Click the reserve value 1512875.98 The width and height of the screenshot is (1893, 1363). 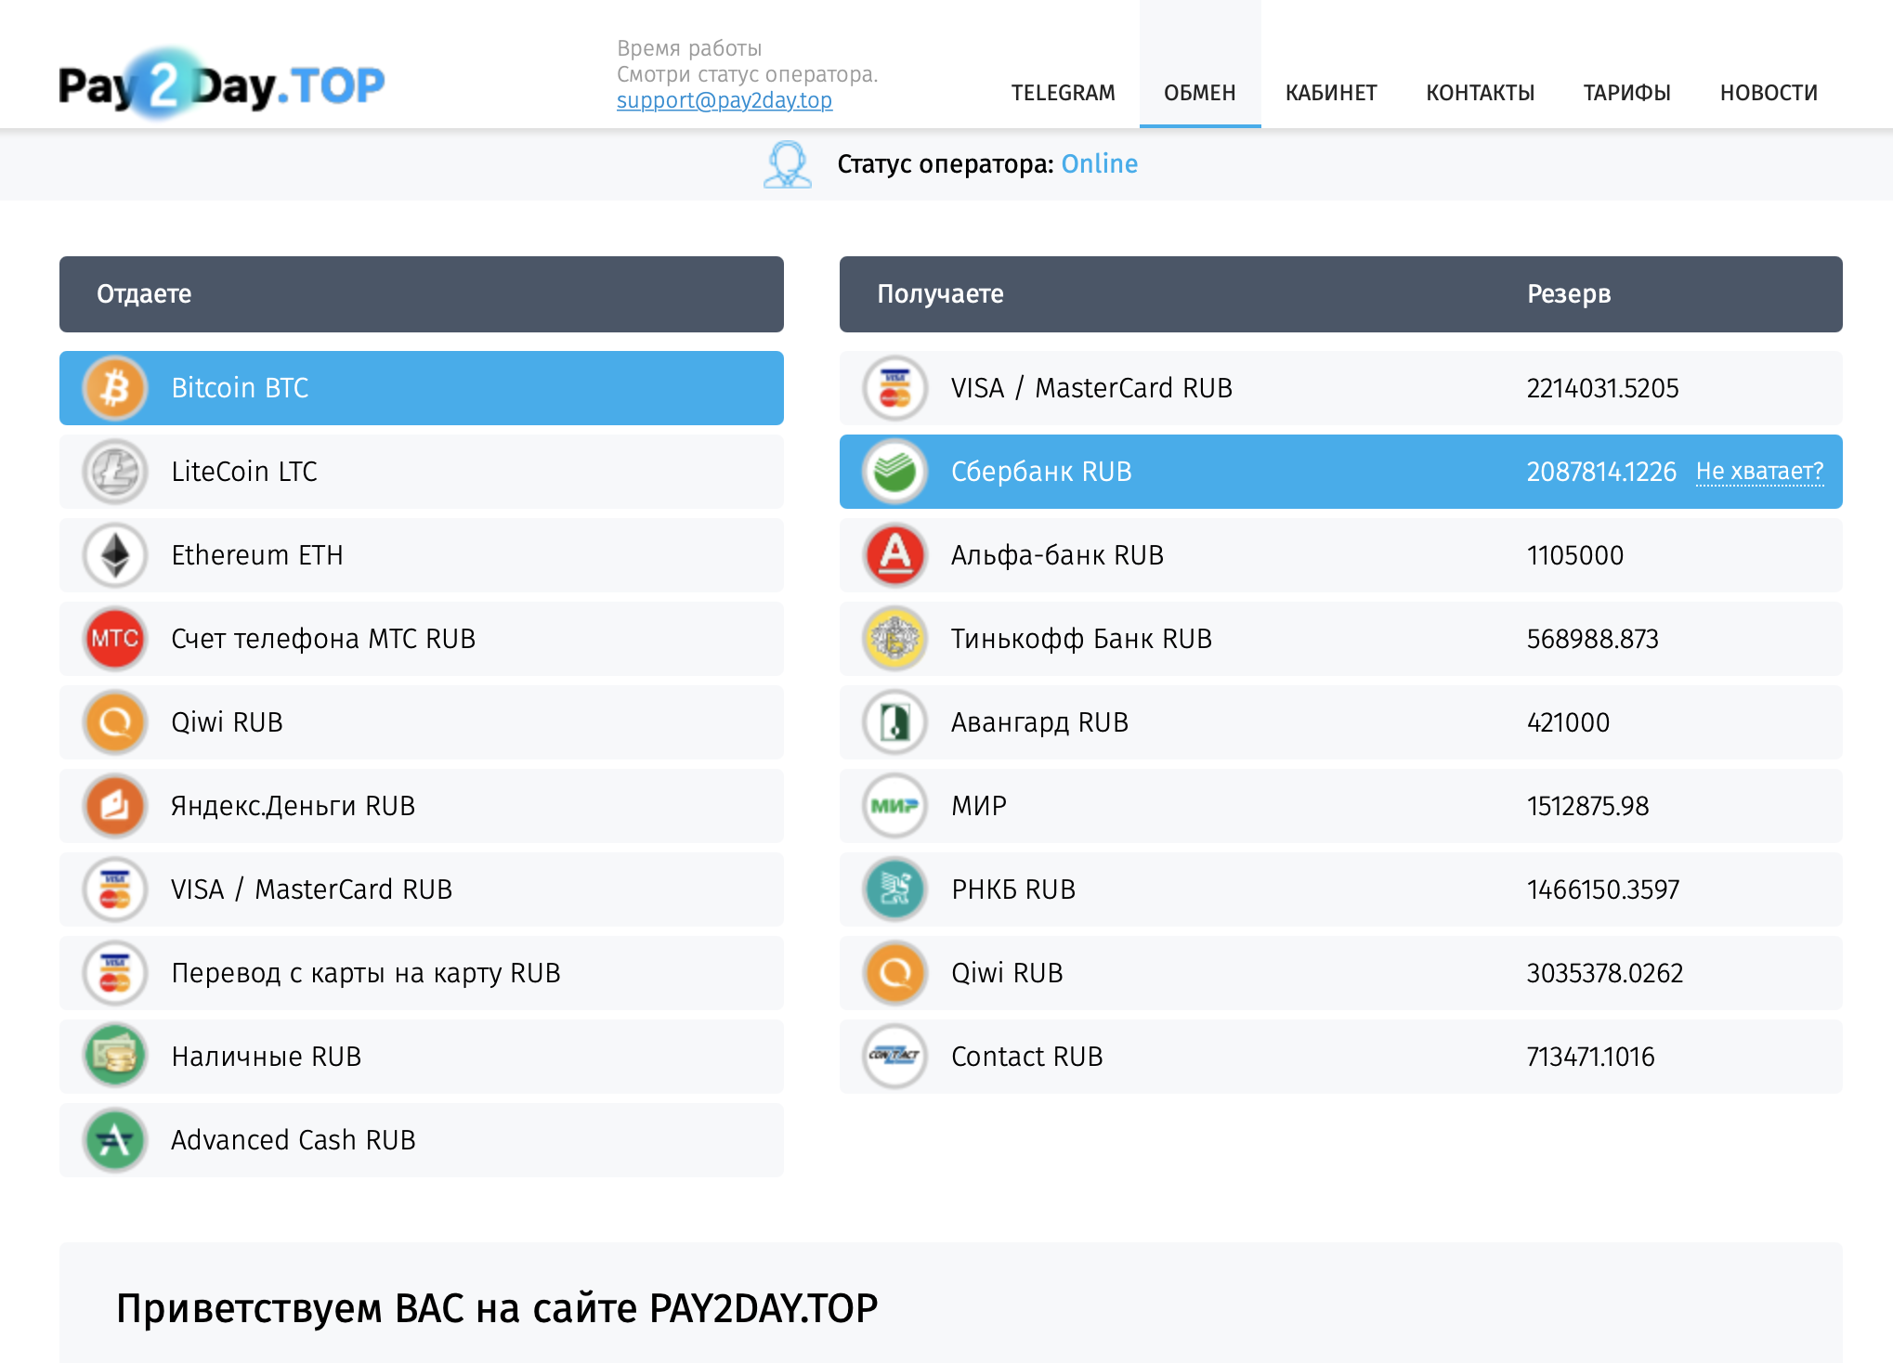click(x=1588, y=806)
